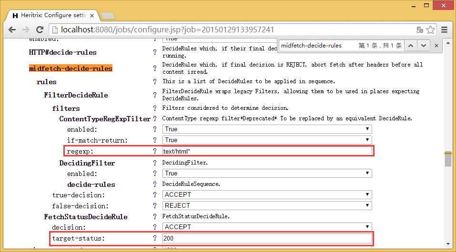Minimize the browser window

tap(413, 6)
